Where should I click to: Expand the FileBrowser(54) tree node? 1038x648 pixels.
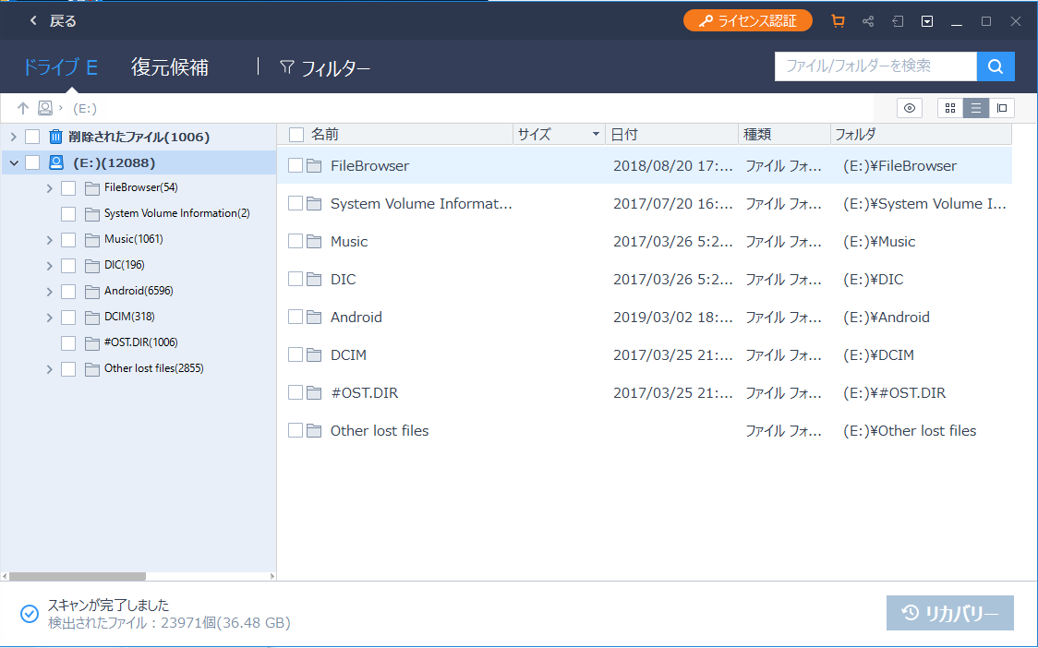click(50, 188)
